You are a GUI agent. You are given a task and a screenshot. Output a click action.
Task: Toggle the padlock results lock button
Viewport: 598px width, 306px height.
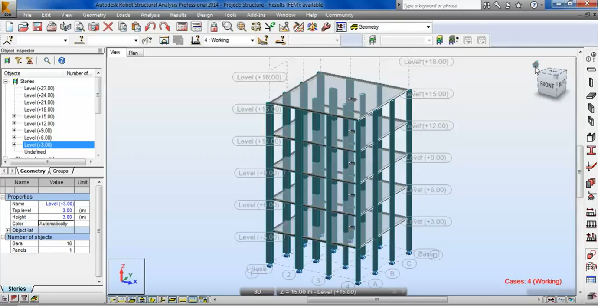point(214,27)
